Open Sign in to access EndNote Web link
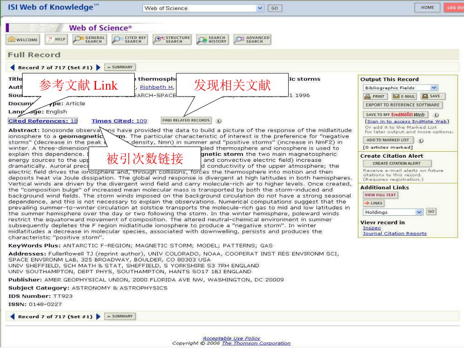Image resolution: width=464 pixels, height=348 pixels. (x=407, y=121)
